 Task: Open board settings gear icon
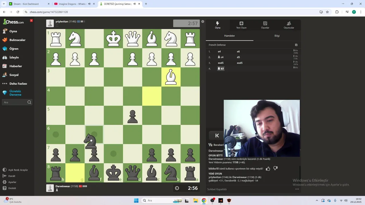(x=203, y=22)
